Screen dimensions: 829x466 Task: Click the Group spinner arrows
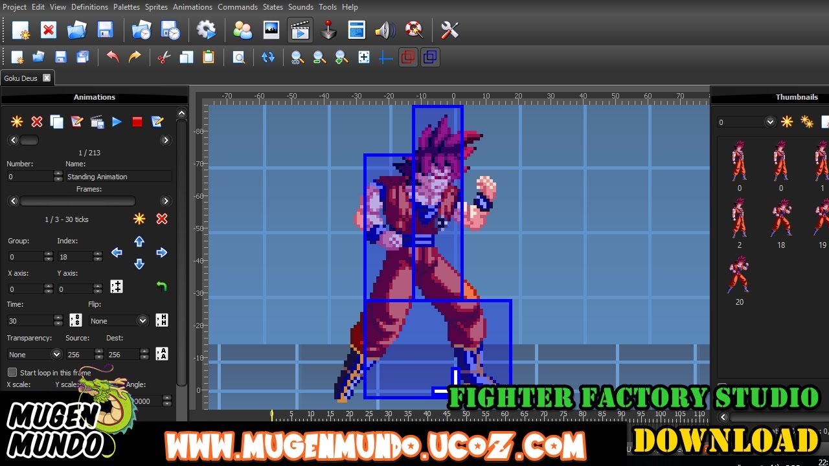[x=48, y=256]
